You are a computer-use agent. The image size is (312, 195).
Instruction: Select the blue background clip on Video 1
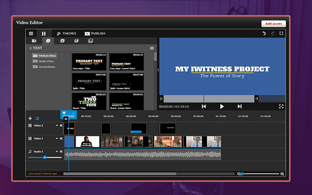[69, 141]
